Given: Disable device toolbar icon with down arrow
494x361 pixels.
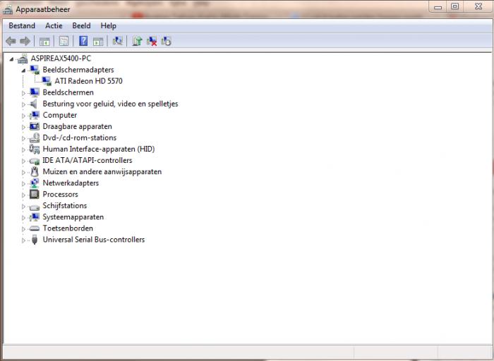Looking at the screenshot, I should click(166, 41).
